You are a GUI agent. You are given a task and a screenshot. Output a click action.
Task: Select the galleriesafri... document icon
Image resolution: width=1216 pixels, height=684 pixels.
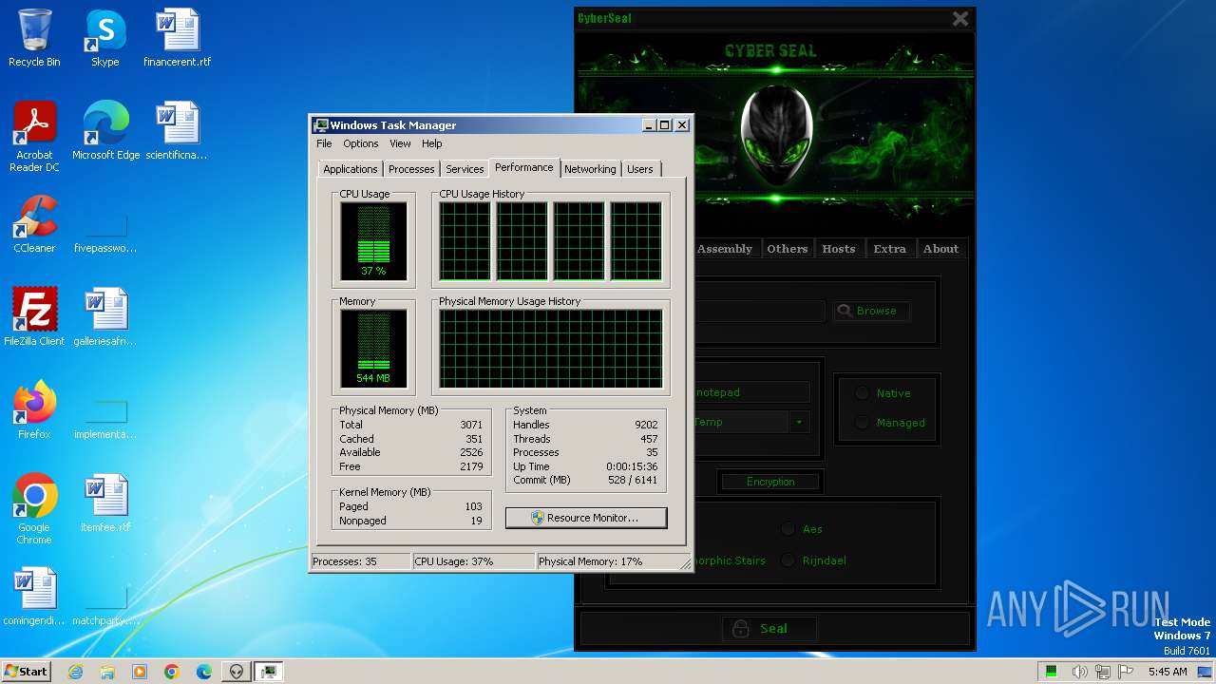pyautogui.click(x=105, y=317)
